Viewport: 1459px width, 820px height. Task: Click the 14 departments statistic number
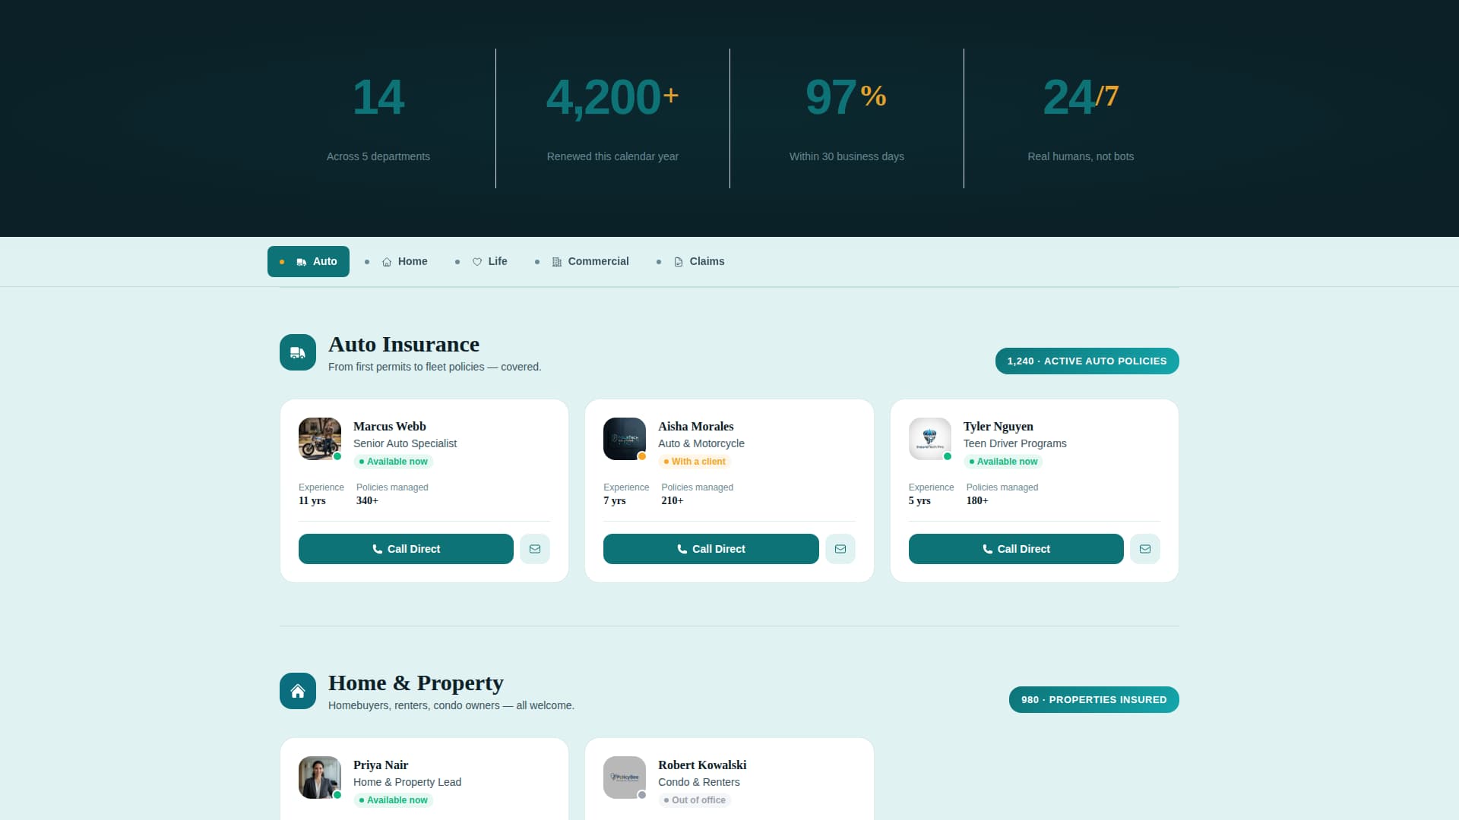pyautogui.click(x=378, y=97)
